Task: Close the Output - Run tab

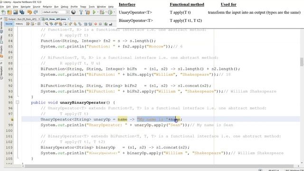Action: pos(39,19)
